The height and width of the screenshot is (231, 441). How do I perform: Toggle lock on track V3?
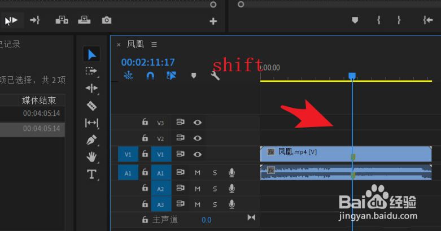coord(145,122)
